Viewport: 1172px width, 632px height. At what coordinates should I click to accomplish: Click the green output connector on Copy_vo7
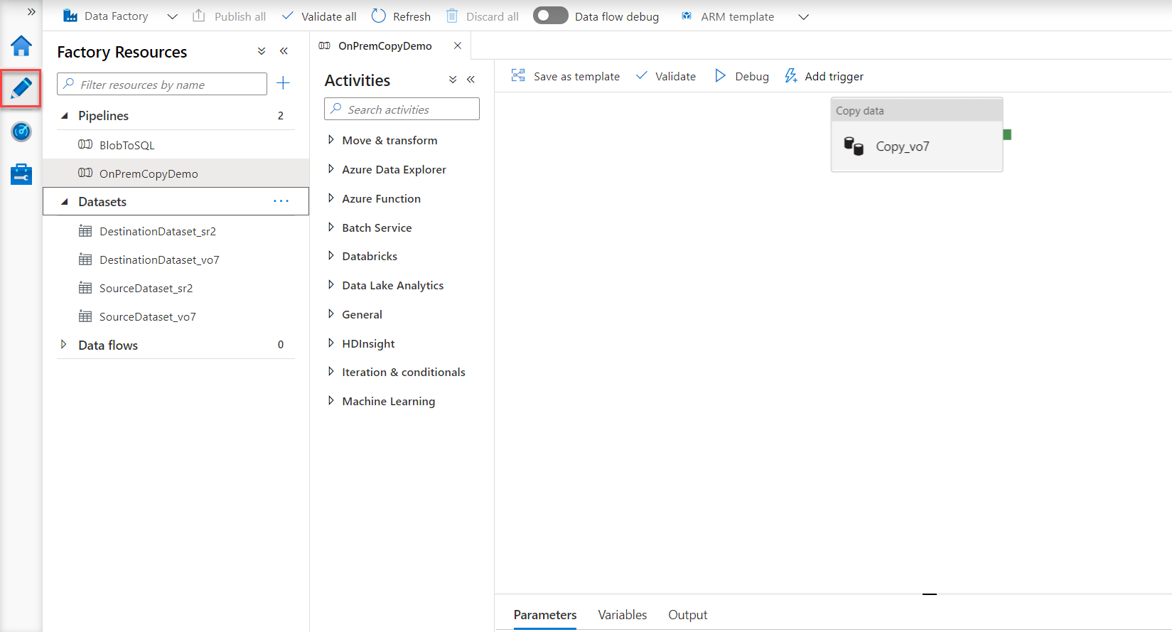(x=1007, y=134)
